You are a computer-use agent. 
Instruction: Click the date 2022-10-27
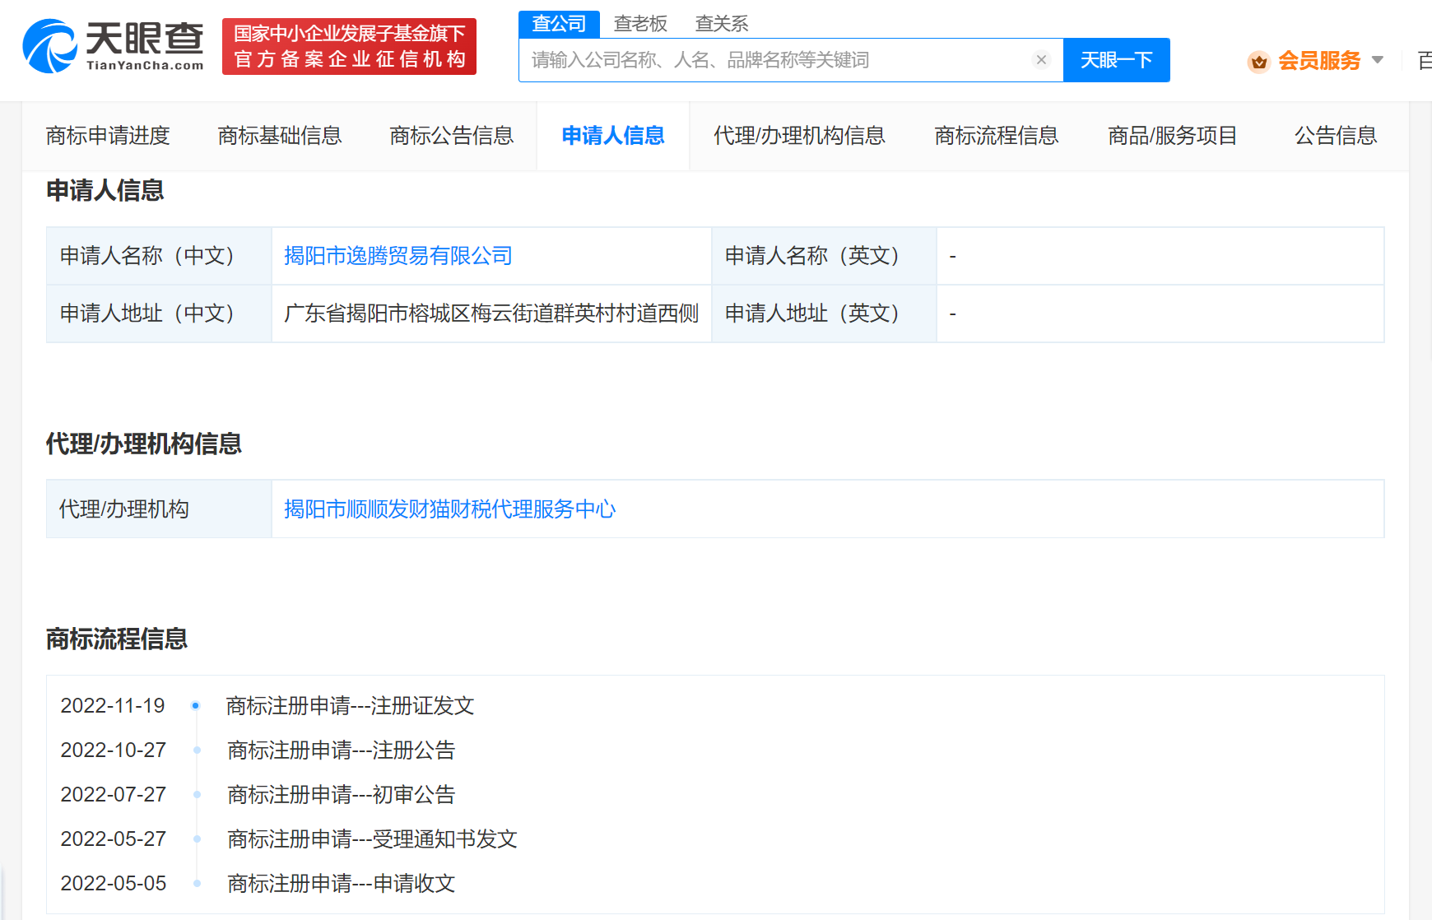pyautogui.click(x=113, y=750)
